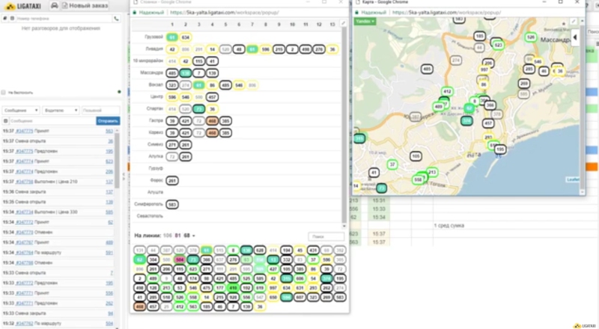599x329 pixels.
Task: Select orange driver 468 in the bottom grid
Action: 139,307
